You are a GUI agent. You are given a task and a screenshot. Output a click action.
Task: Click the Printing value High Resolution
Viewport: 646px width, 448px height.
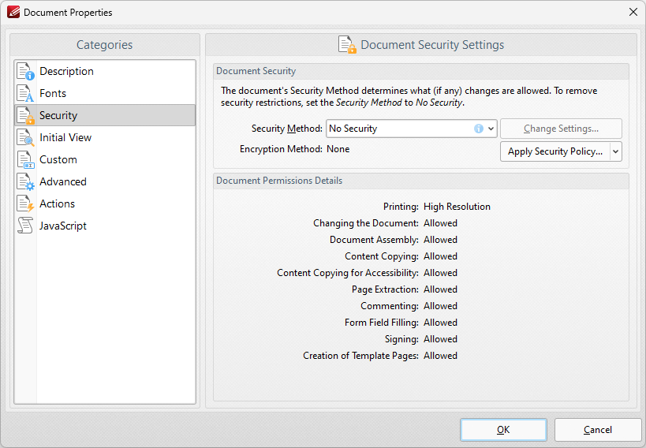click(x=457, y=207)
